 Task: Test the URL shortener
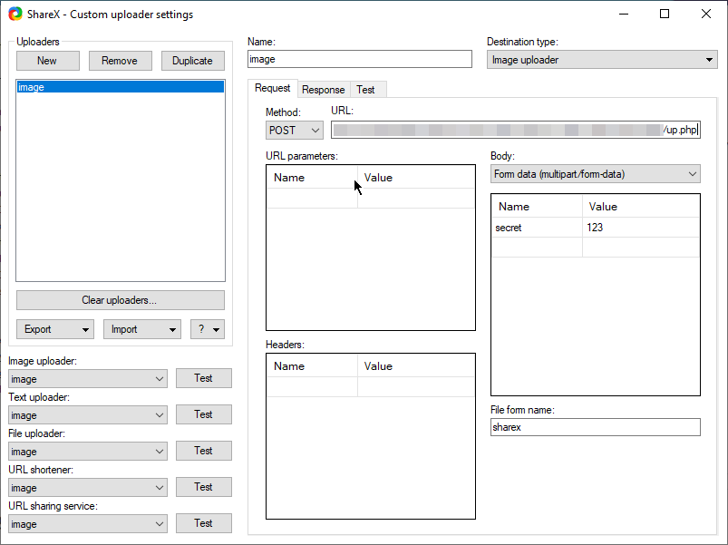pyautogui.click(x=203, y=487)
